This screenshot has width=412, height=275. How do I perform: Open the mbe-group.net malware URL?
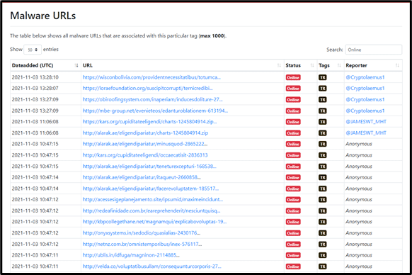point(155,111)
